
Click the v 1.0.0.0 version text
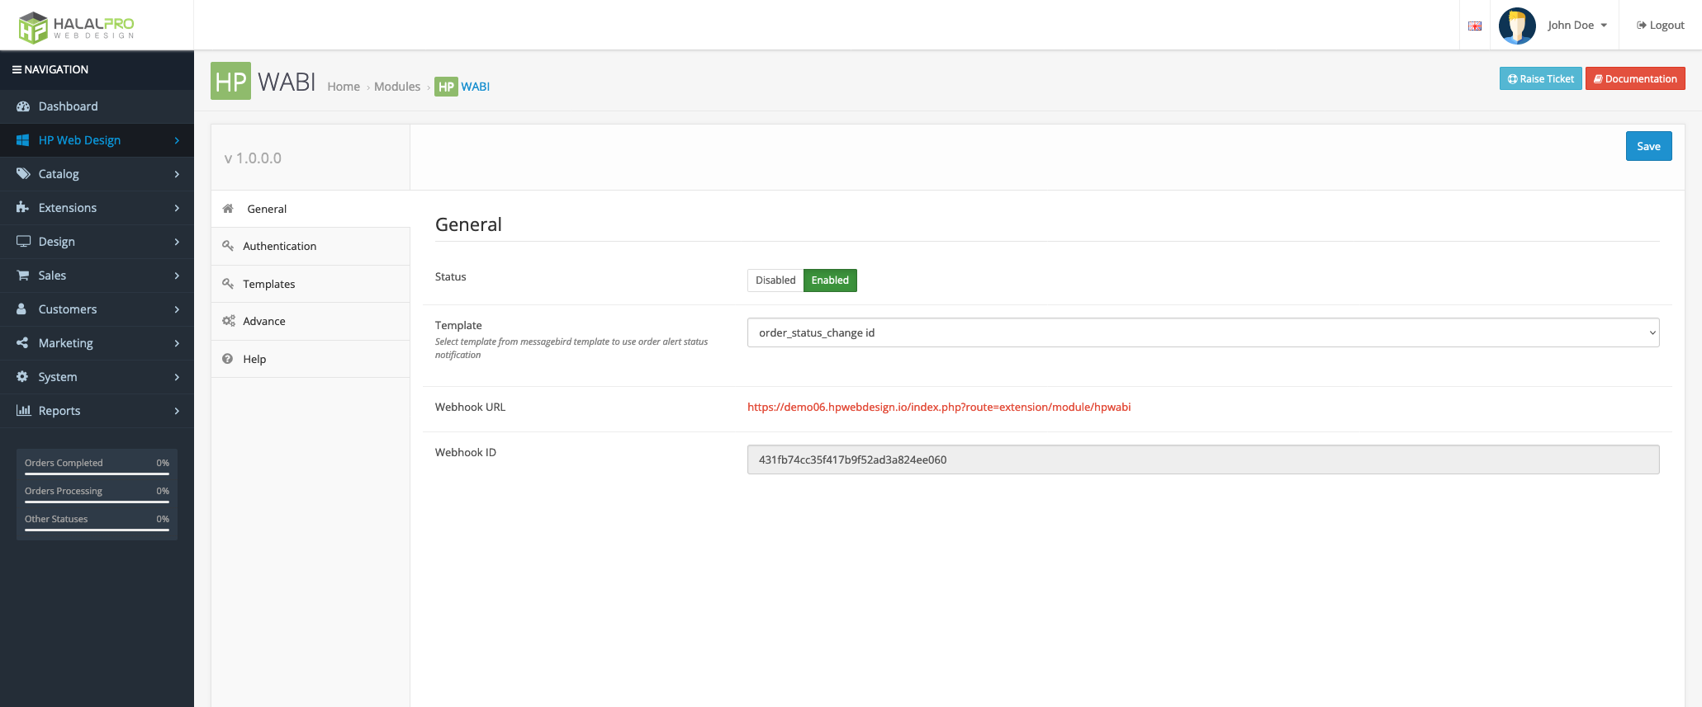[253, 158]
